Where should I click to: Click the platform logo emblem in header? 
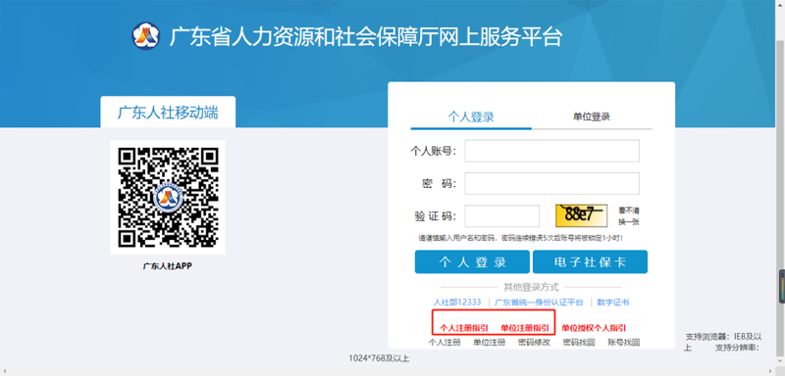145,36
